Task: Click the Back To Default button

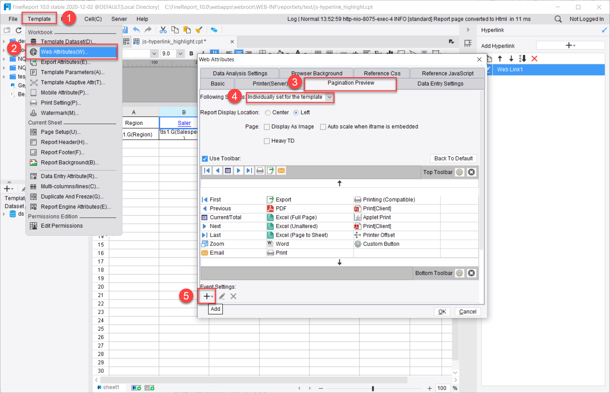Action: tap(453, 158)
